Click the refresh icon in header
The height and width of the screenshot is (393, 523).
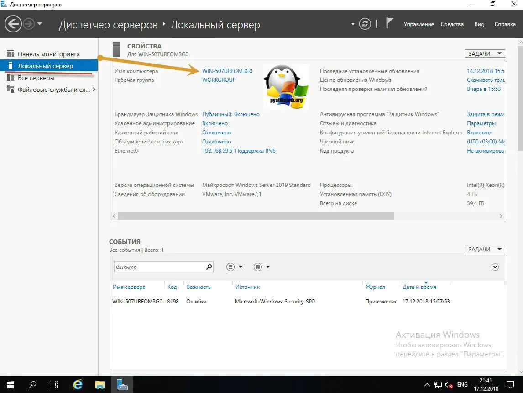click(x=365, y=24)
